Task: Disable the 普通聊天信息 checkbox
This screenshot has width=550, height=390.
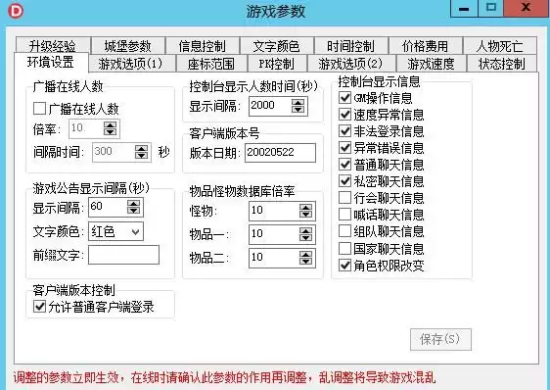Action: tap(345, 165)
